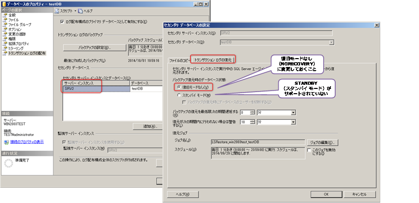The width and height of the screenshot is (419, 203).
Task: Toggle 監視サーバー インスタンスを使用する checkbox
Action: tap(64, 142)
